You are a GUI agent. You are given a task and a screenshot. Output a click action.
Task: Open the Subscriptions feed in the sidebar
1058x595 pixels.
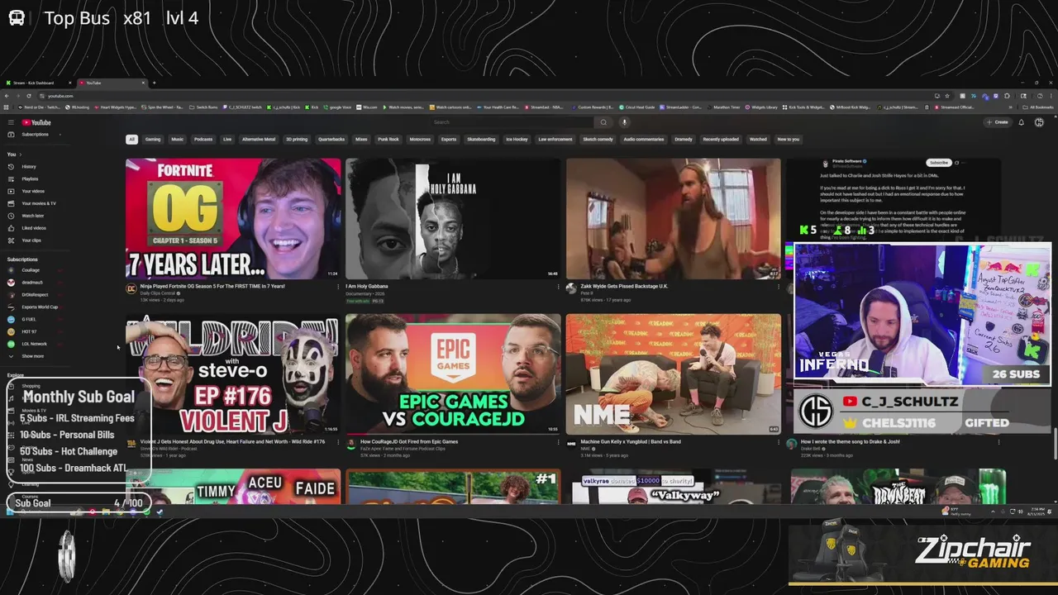click(34, 134)
